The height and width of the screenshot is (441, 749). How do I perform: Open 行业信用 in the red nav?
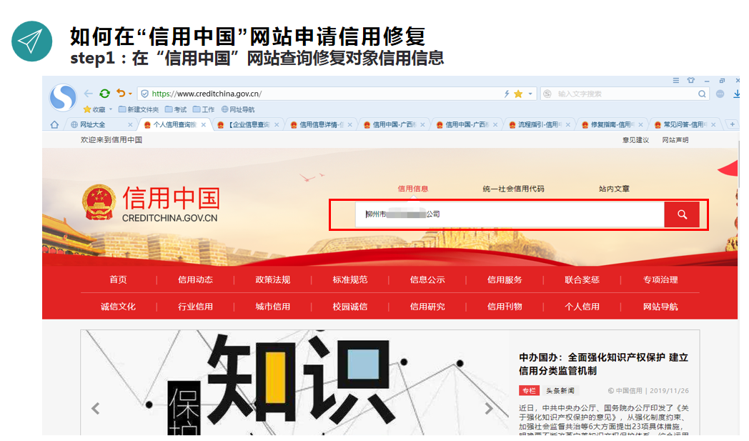click(x=195, y=306)
